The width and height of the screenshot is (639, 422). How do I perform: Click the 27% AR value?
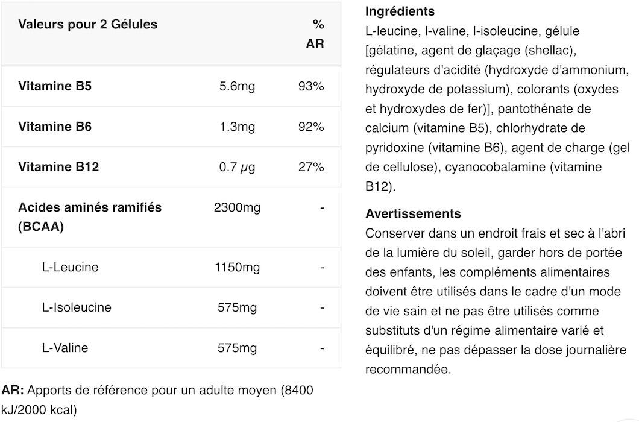[311, 167]
